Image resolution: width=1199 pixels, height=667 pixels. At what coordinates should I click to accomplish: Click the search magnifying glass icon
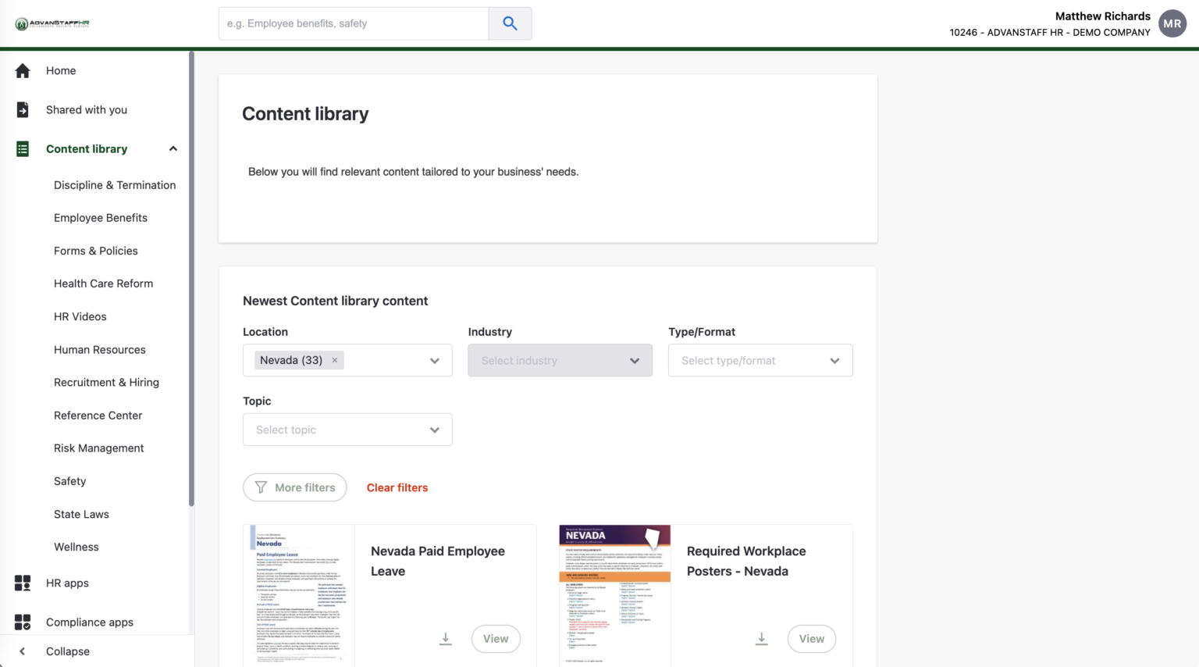[x=510, y=23]
